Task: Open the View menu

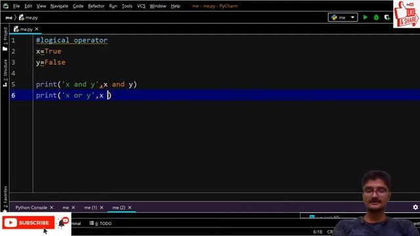Action: click(x=41, y=6)
